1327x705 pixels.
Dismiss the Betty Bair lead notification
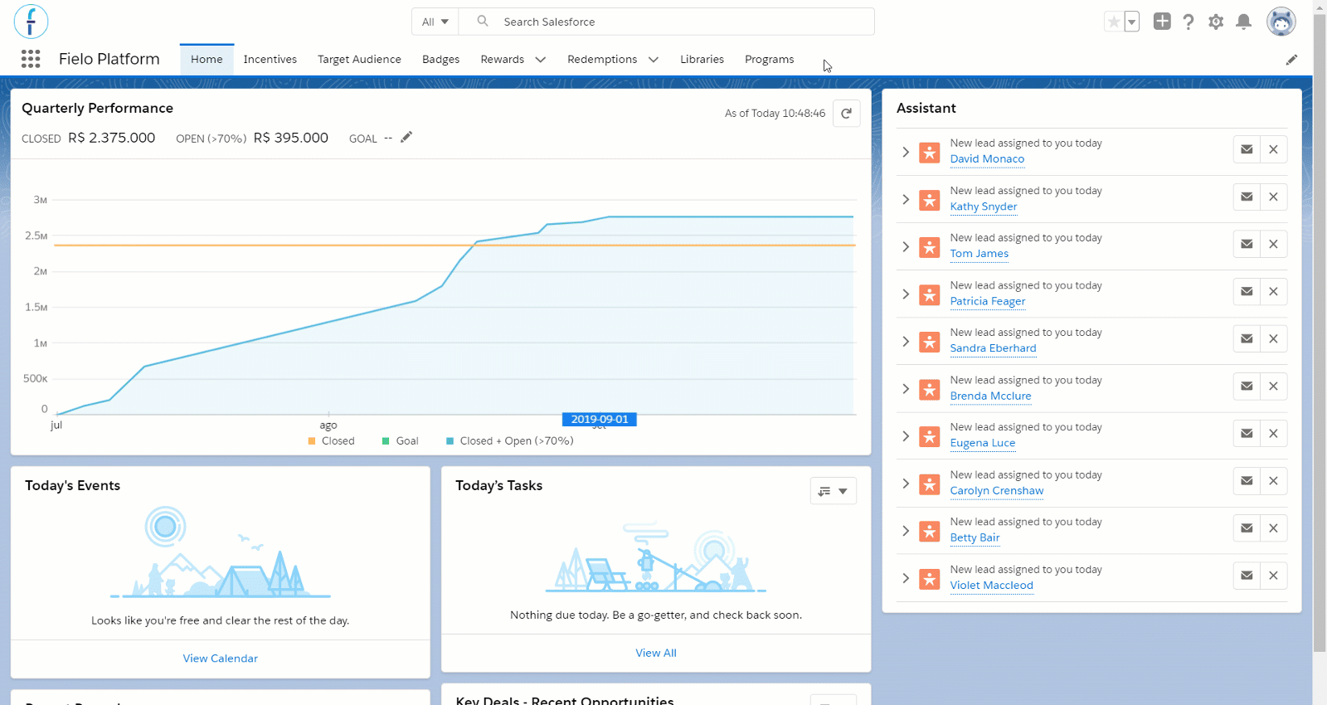[1273, 528]
